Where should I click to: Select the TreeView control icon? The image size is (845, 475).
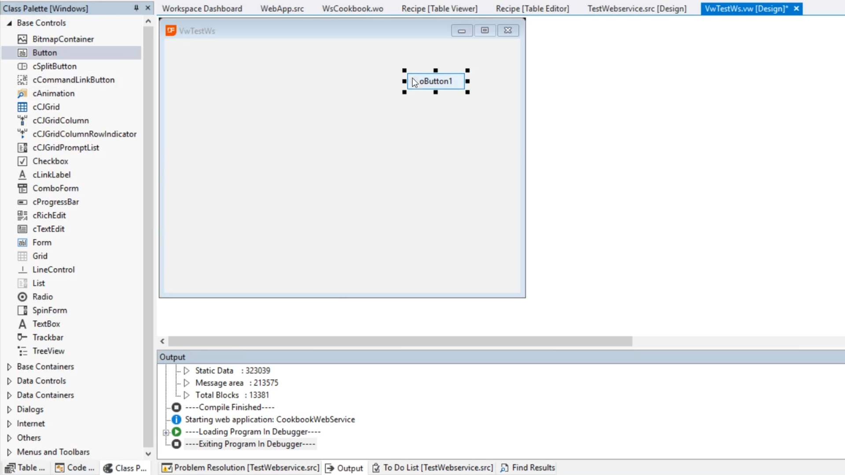22,351
